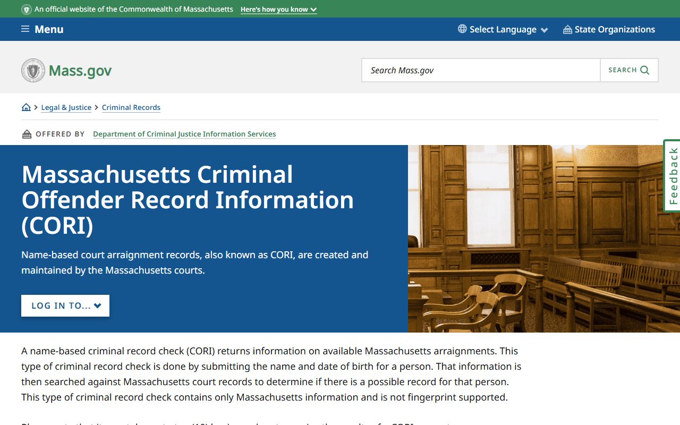Open the Select Language dropdown
Viewport: 680px width, 425px height.
tap(503, 29)
